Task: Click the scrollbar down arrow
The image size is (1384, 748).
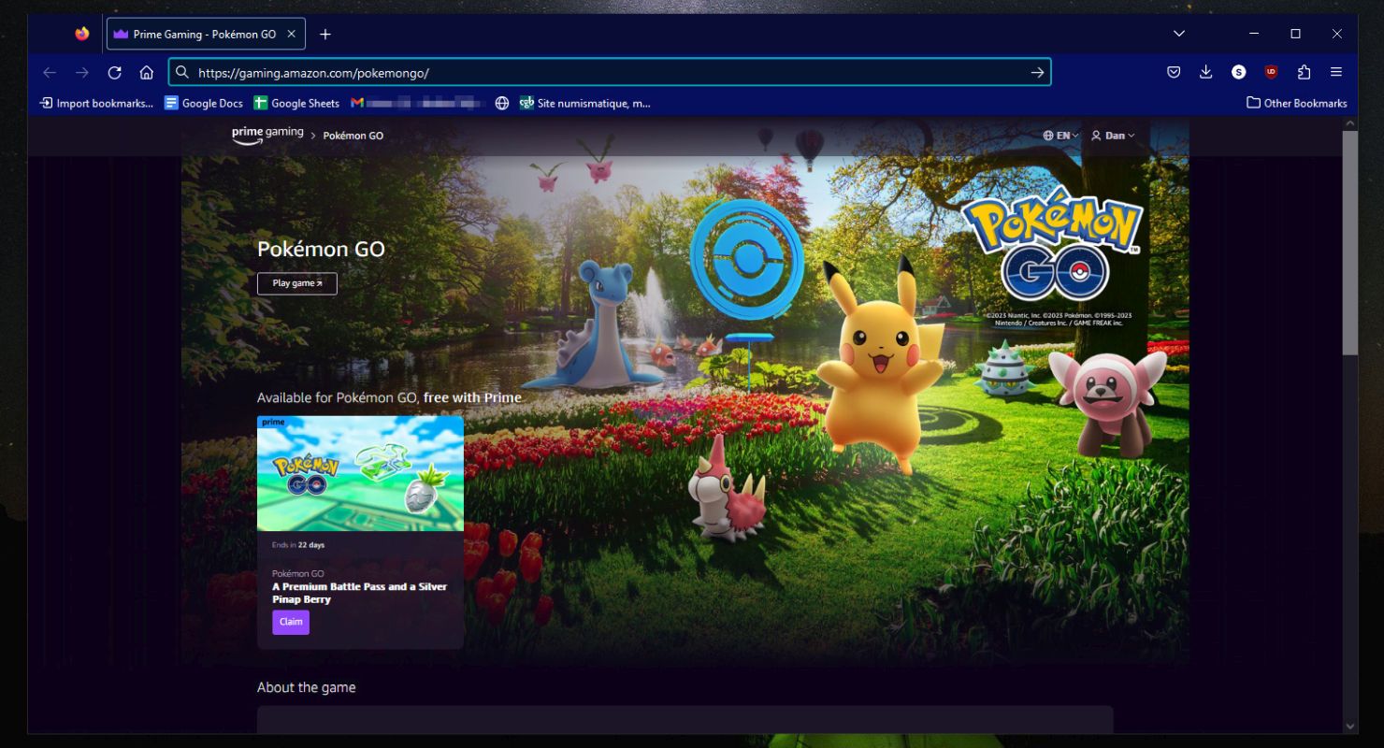Action: (1349, 726)
